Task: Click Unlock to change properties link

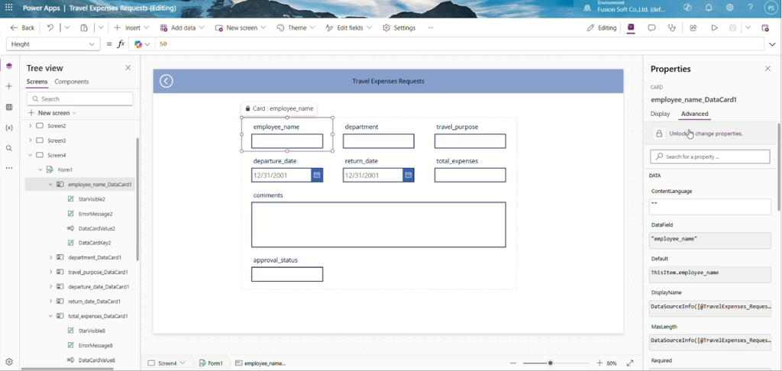Action: click(x=706, y=134)
